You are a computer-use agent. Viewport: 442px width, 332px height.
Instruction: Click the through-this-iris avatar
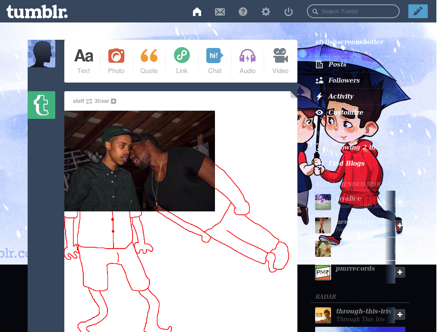323,315
